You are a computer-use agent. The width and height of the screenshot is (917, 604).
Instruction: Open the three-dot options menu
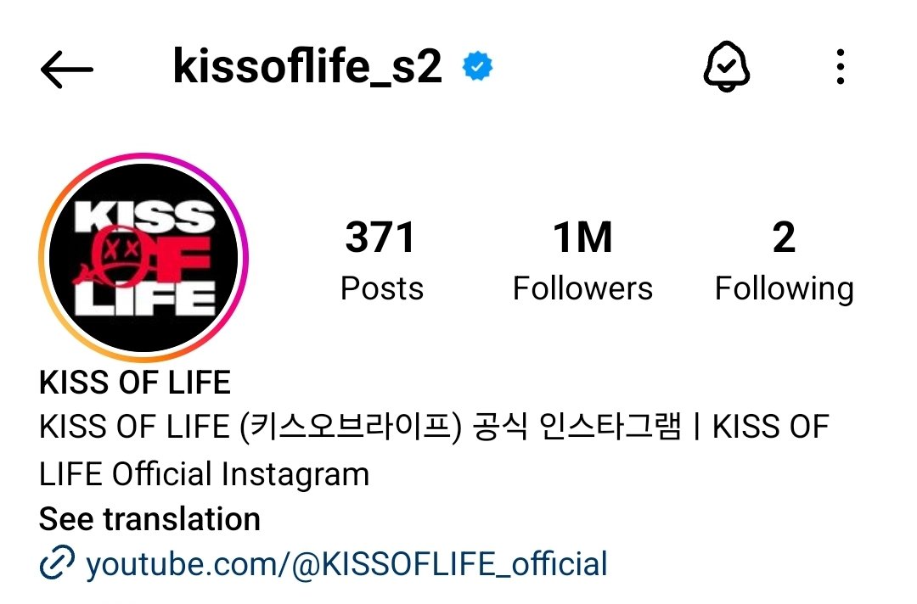841,66
